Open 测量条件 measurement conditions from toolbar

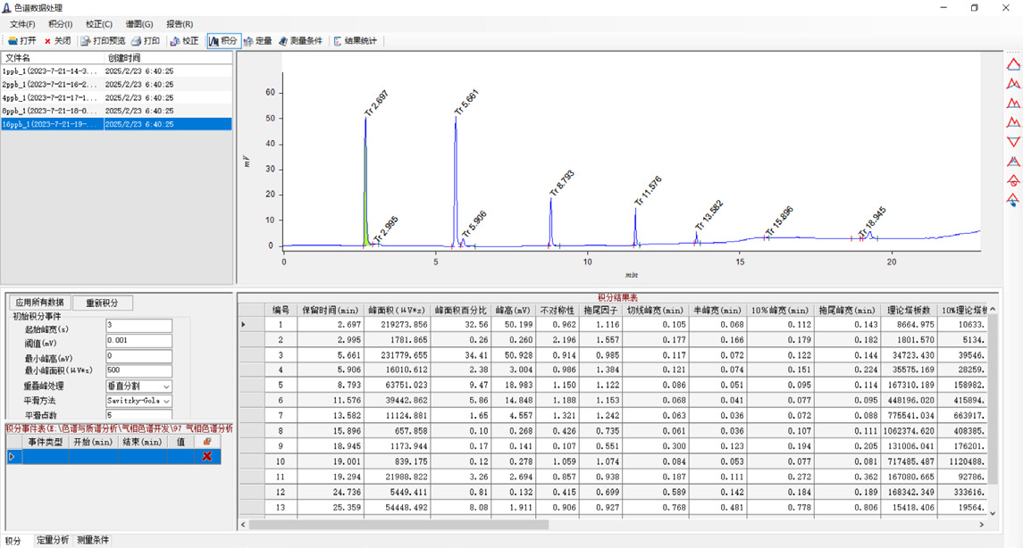point(301,40)
